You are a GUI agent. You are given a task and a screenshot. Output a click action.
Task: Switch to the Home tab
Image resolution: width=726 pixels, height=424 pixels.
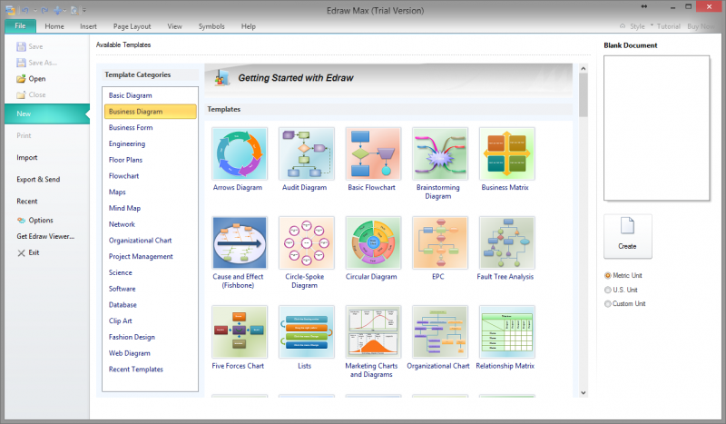pyautogui.click(x=54, y=26)
